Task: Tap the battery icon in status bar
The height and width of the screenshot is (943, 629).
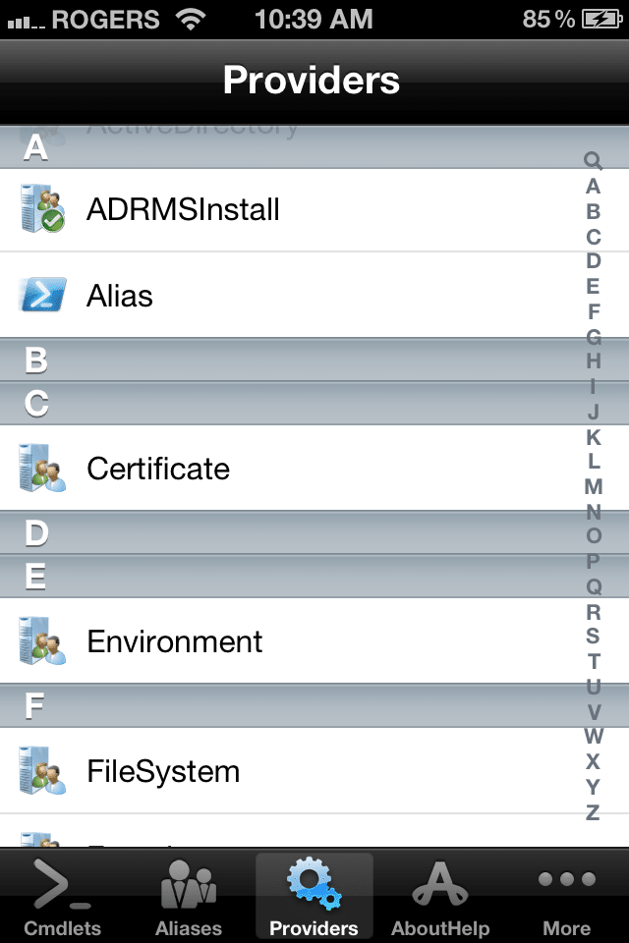Action: coord(601,19)
